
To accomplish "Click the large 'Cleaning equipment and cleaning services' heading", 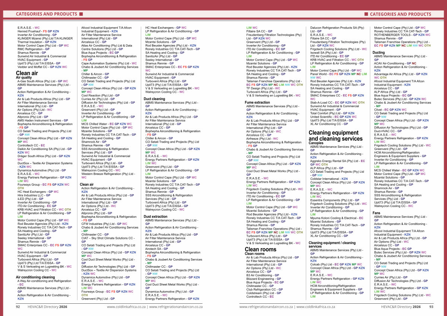I will coord(335,136).
